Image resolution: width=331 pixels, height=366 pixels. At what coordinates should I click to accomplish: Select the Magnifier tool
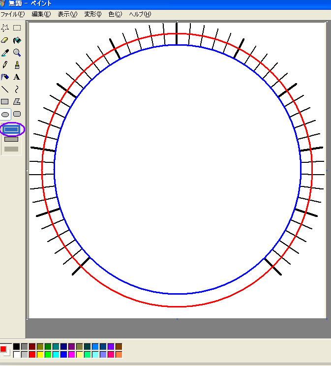tap(17, 53)
